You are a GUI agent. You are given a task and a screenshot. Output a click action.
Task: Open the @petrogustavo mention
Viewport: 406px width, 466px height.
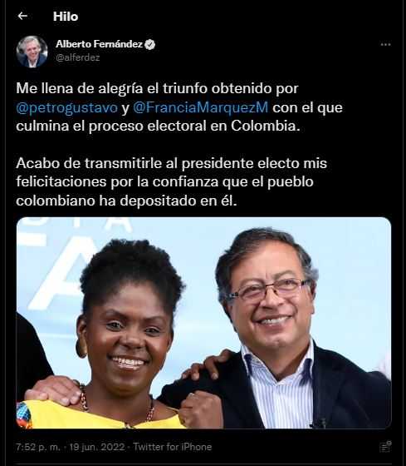[67, 107]
